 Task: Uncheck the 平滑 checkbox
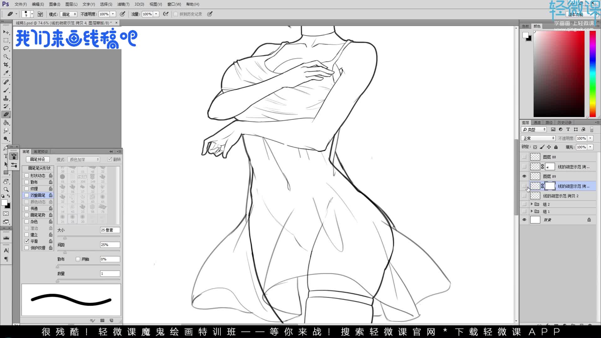(x=27, y=241)
